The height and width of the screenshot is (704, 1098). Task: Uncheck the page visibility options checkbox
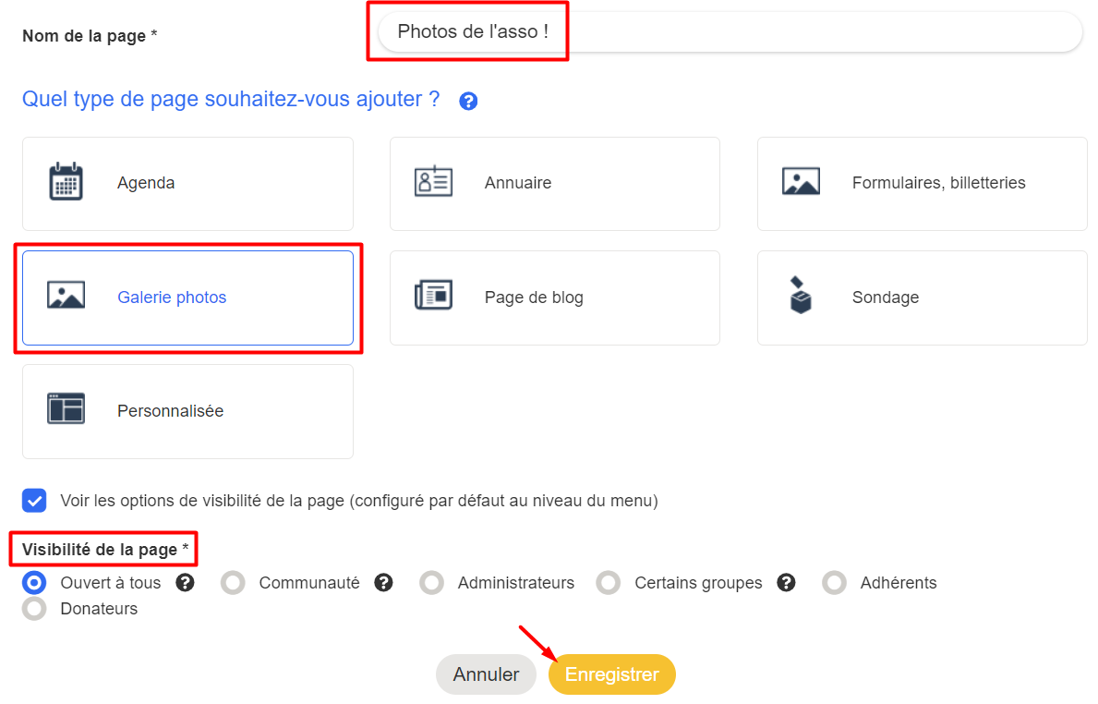(x=34, y=501)
